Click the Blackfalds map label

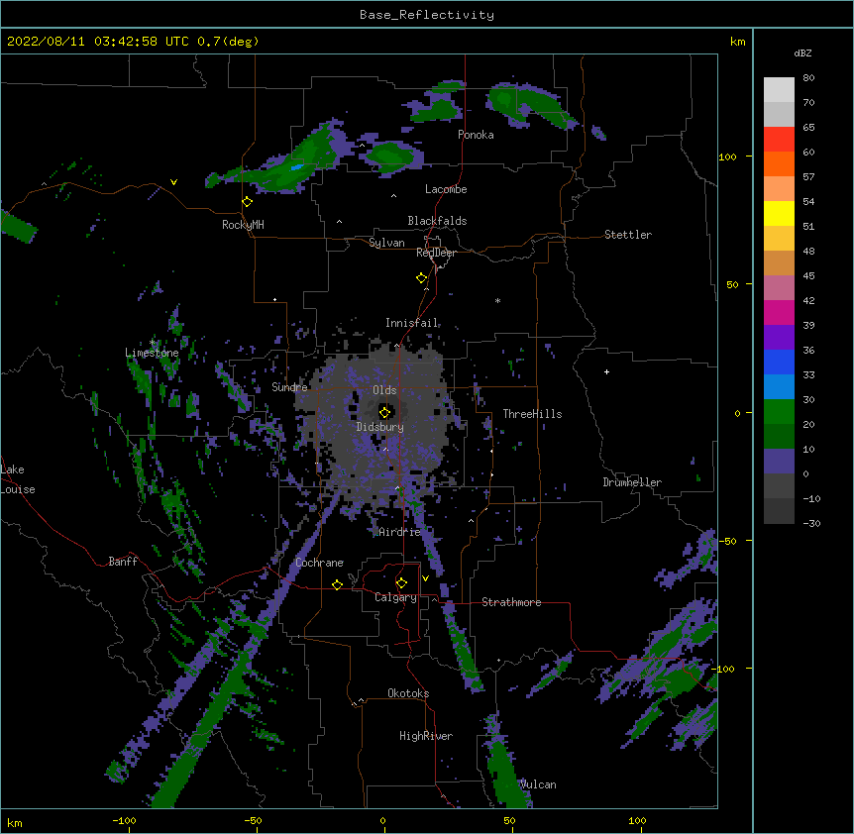point(437,221)
